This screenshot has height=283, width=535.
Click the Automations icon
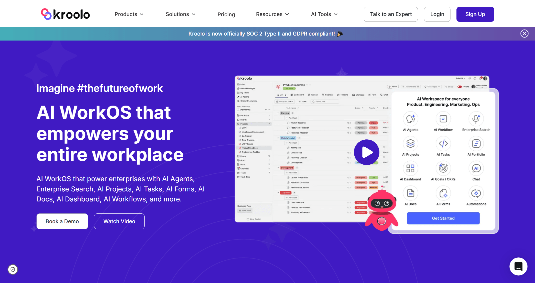point(476,193)
